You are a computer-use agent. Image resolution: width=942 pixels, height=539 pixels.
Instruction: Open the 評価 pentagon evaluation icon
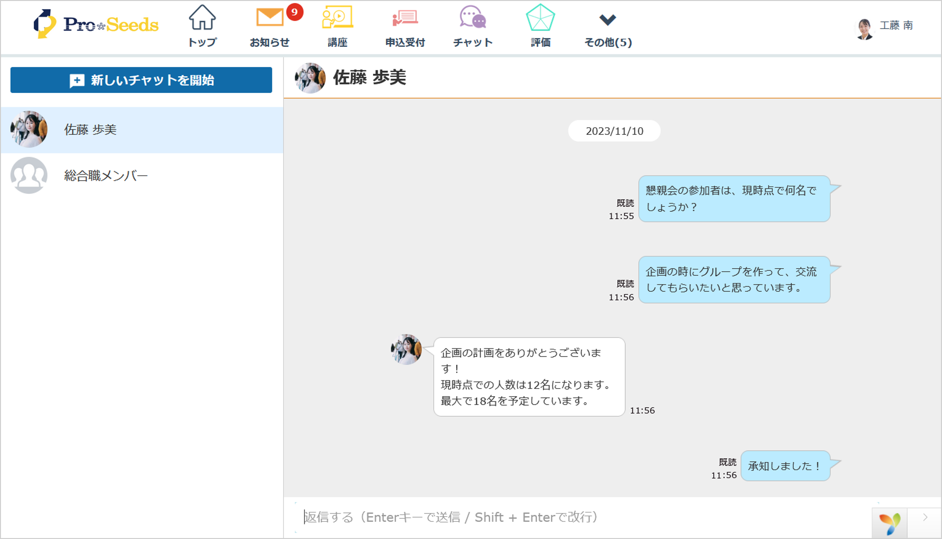click(540, 26)
